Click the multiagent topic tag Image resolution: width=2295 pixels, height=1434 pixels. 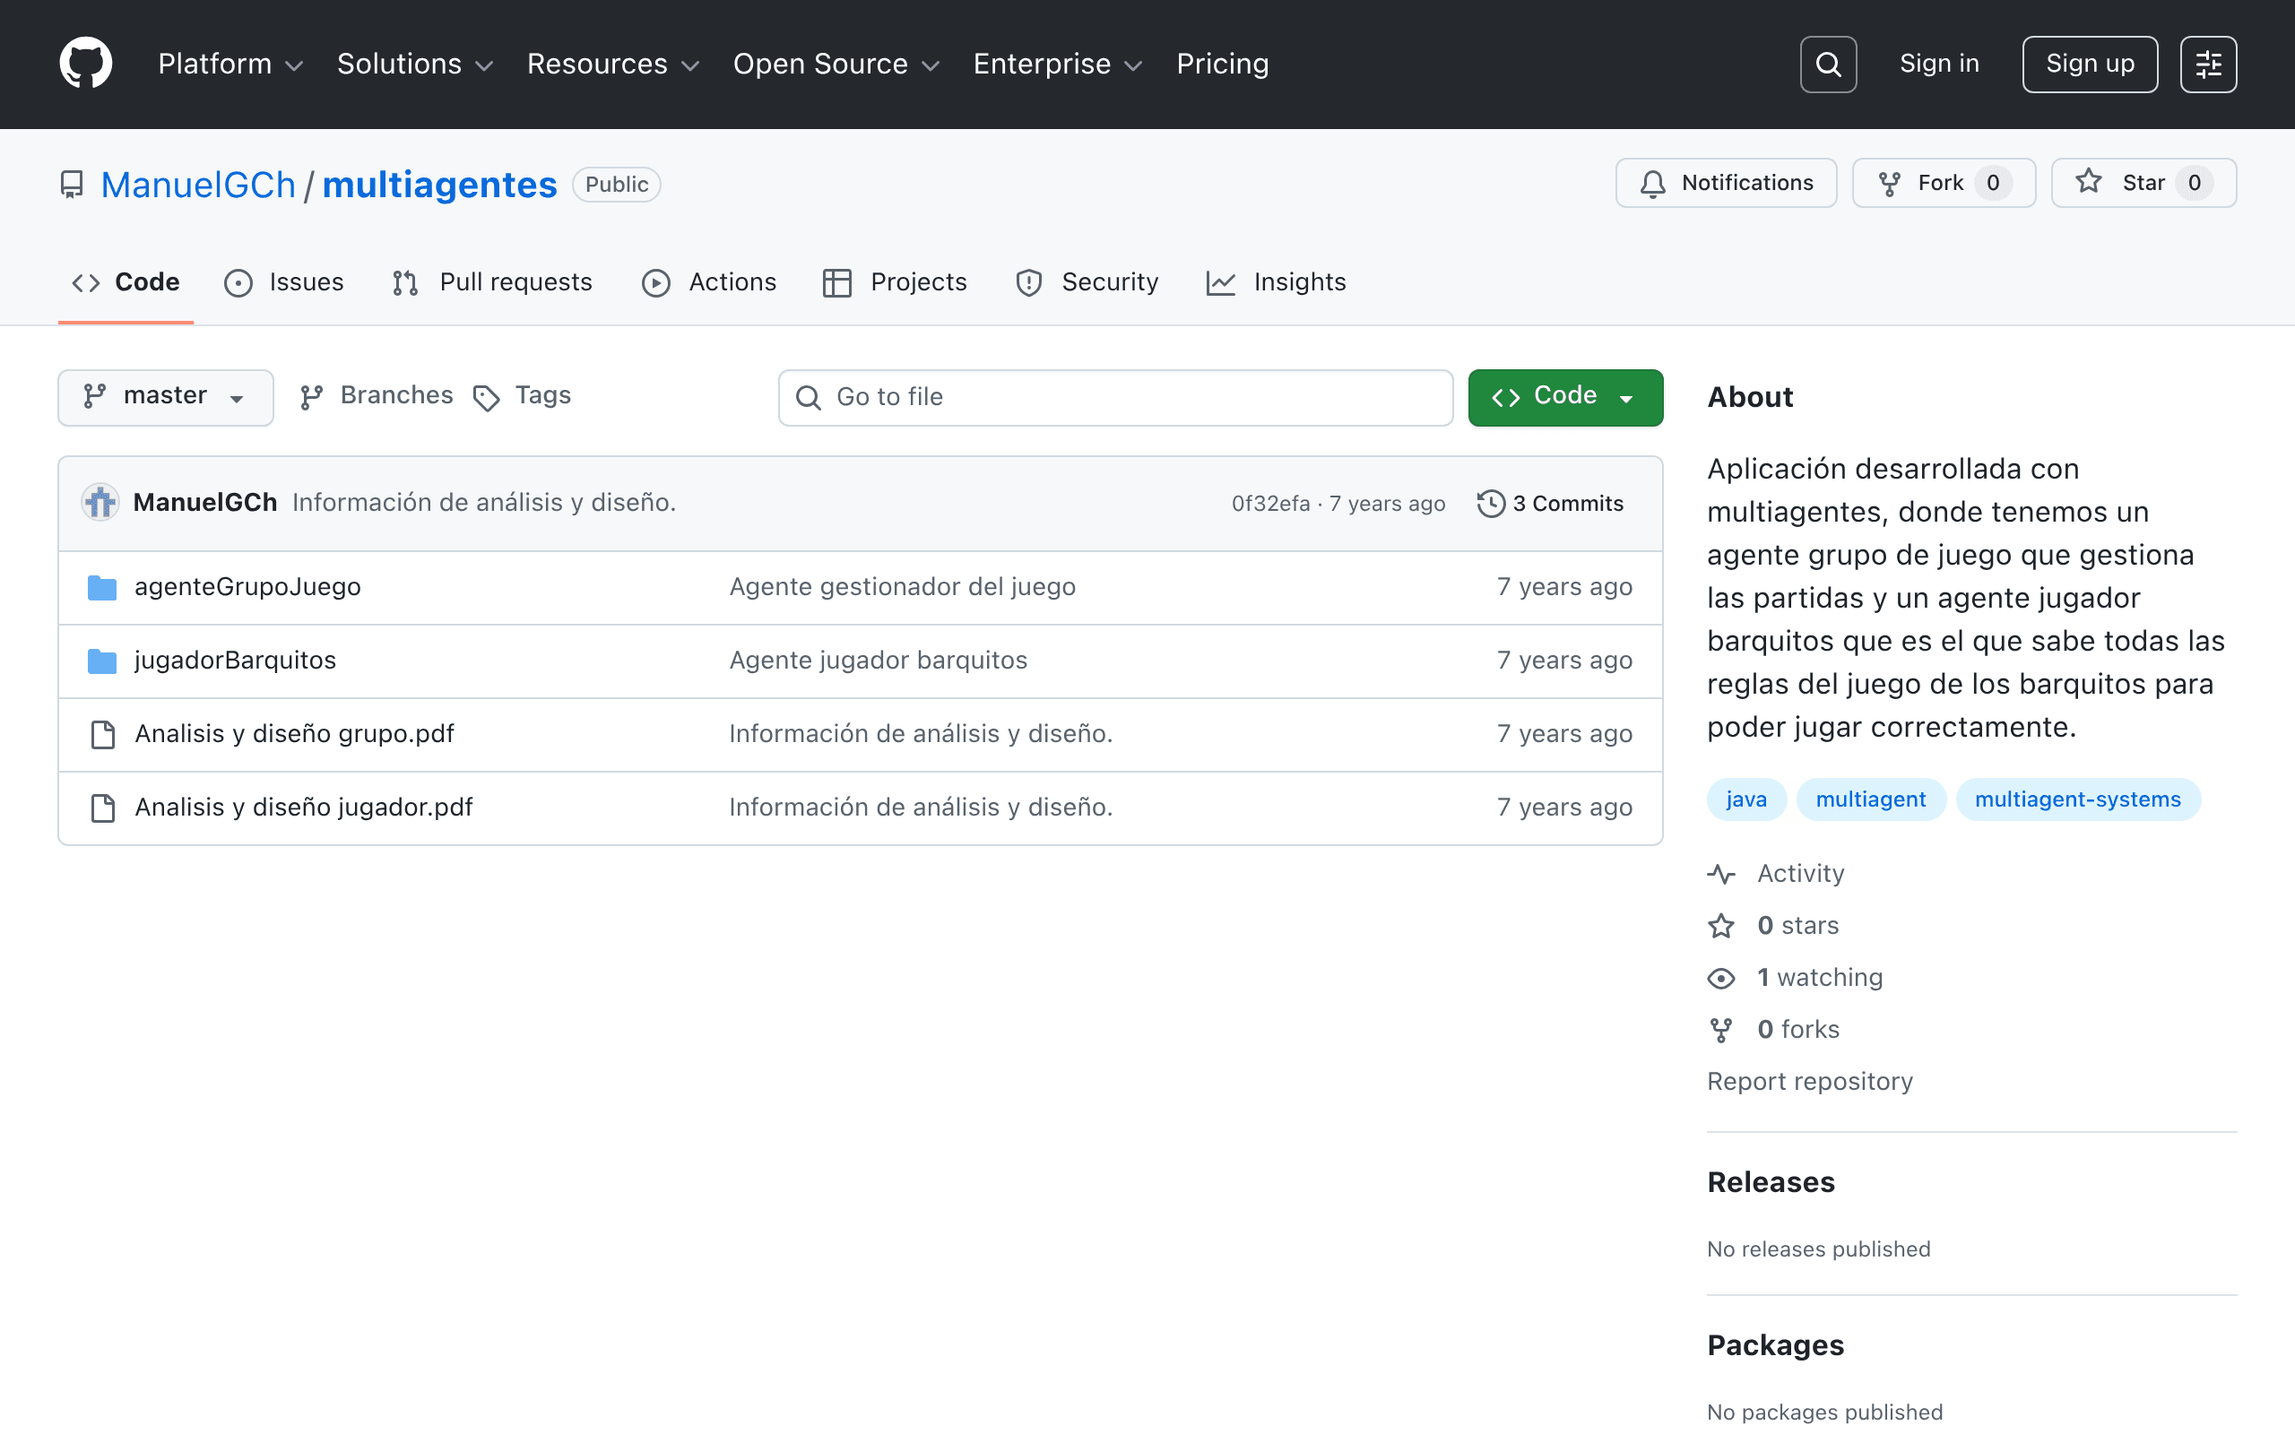tap(1870, 799)
